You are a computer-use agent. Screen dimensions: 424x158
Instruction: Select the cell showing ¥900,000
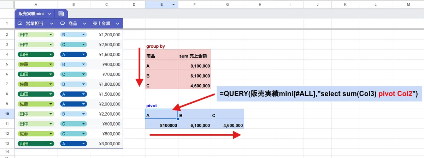(x=107, y=65)
